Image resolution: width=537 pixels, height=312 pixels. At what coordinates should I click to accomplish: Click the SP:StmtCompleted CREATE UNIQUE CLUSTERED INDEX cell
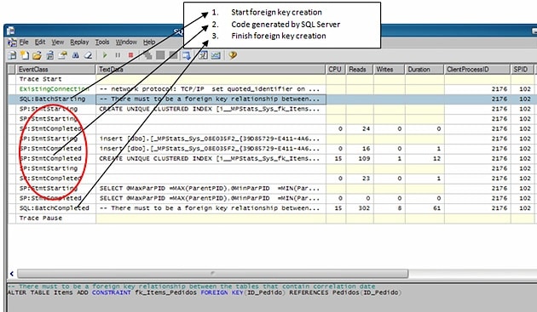(x=211, y=159)
